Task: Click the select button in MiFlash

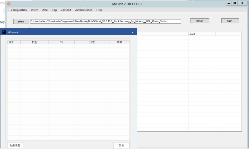Action: pos(21,21)
